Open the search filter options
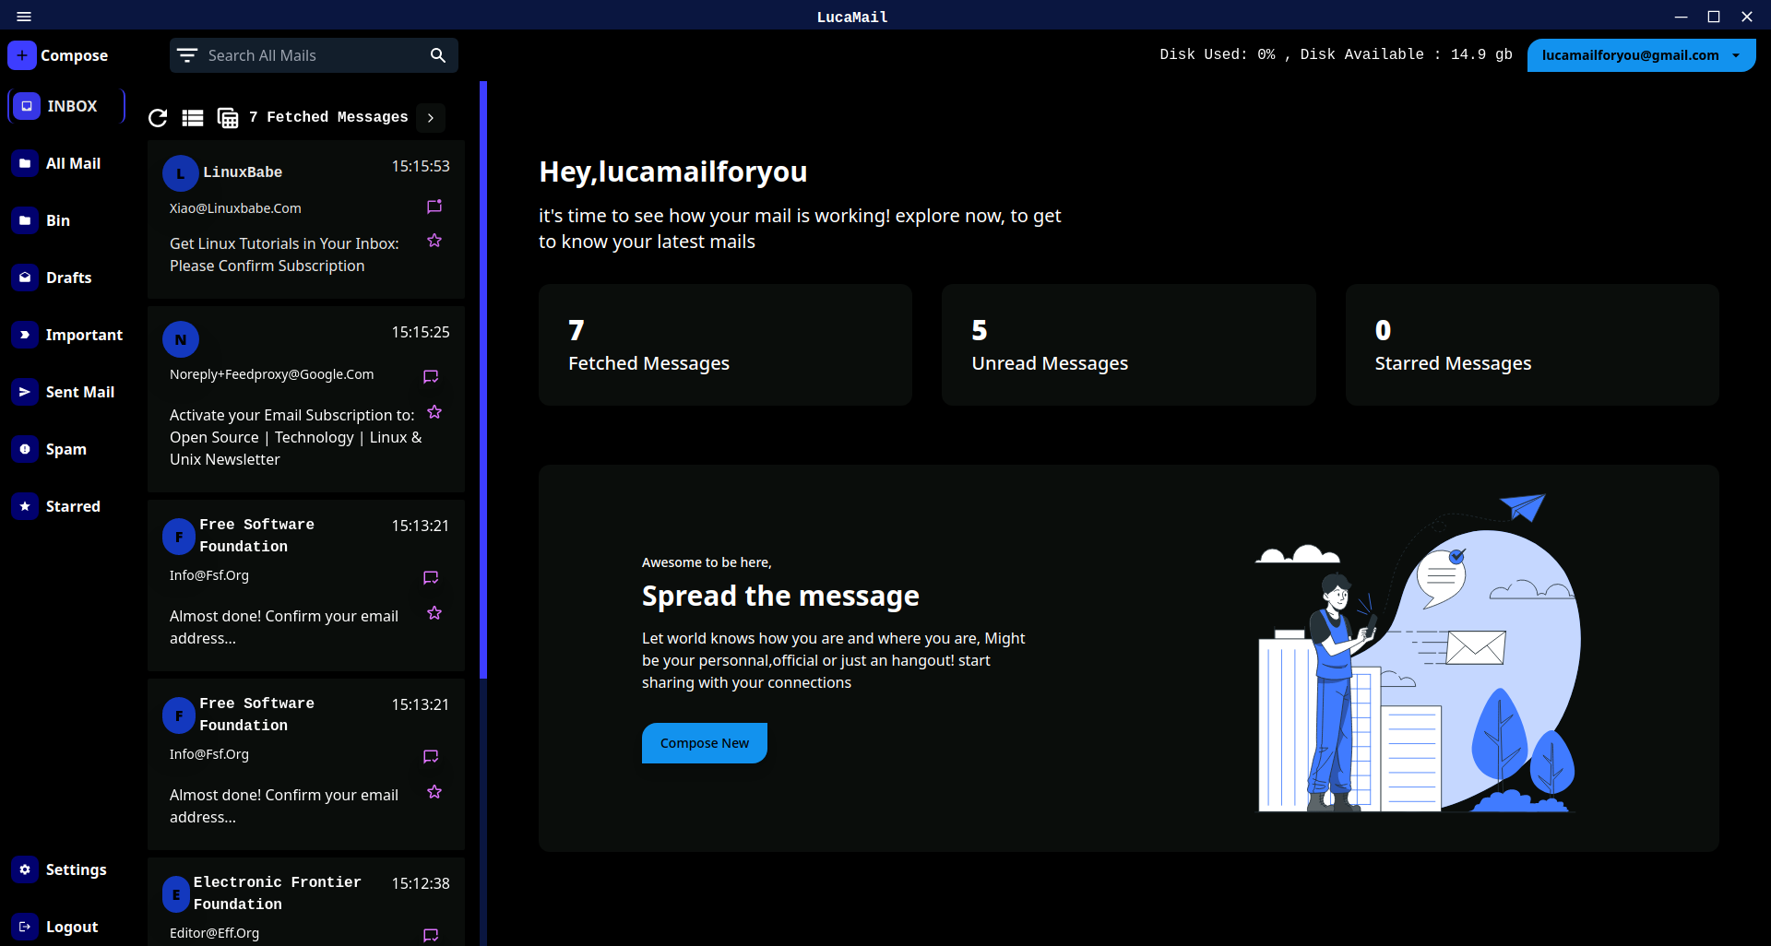1771x946 pixels. 186,54
